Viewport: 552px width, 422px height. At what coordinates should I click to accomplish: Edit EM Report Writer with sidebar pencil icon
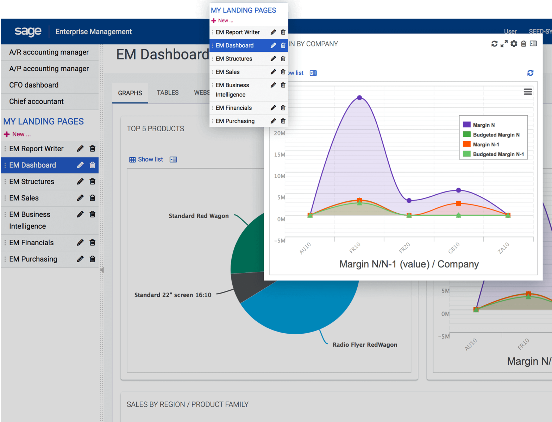[80, 149]
